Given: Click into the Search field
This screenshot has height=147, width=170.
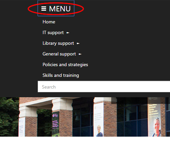Looking at the screenshot, I should click(104, 87).
